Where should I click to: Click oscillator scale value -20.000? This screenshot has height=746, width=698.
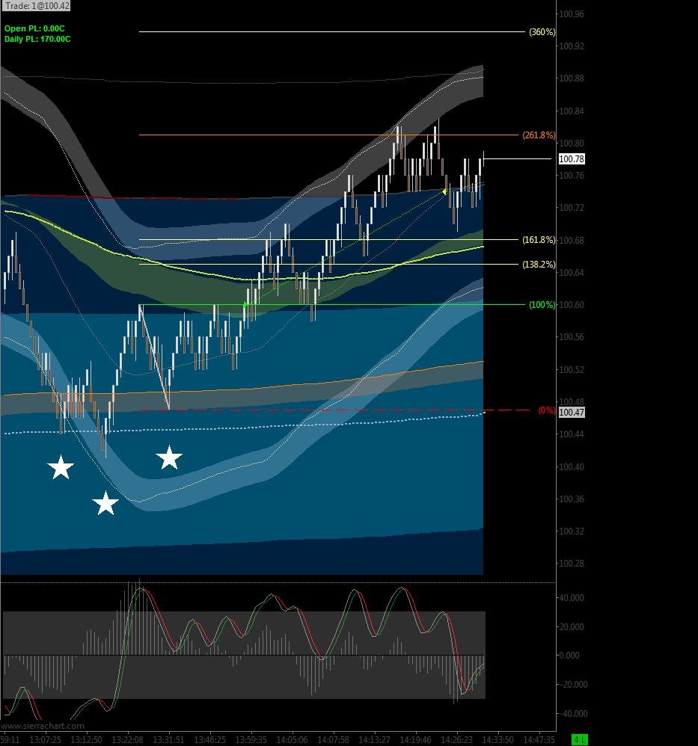(572, 685)
